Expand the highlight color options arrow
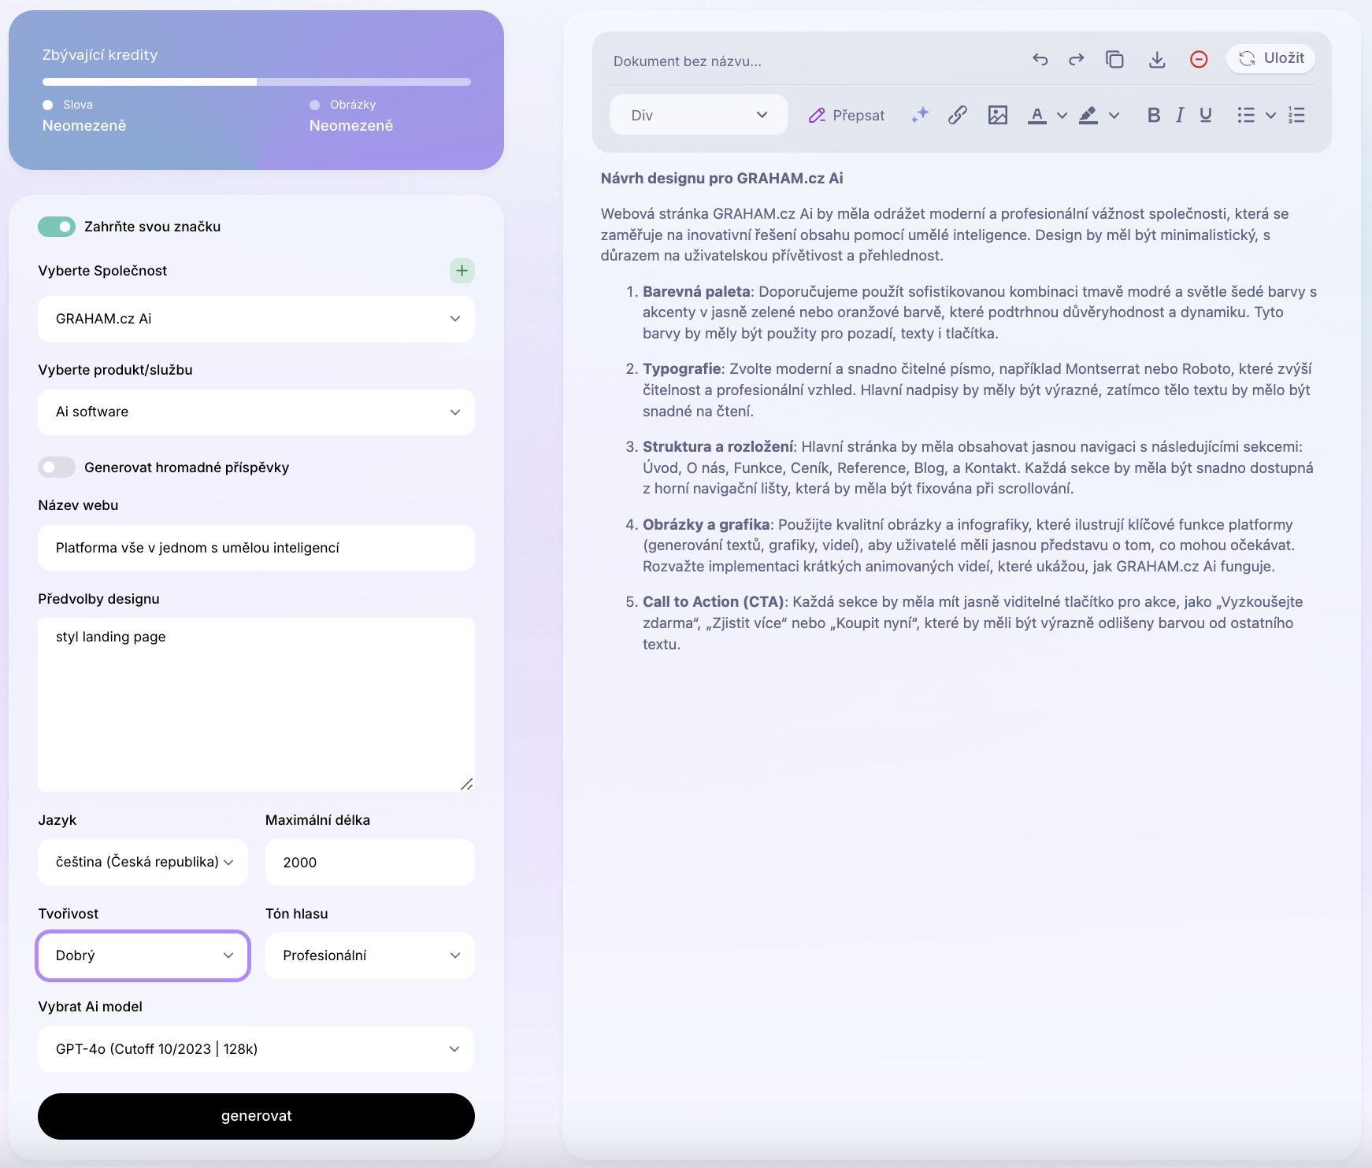The width and height of the screenshot is (1372, 1168). tap(1114, 116)
